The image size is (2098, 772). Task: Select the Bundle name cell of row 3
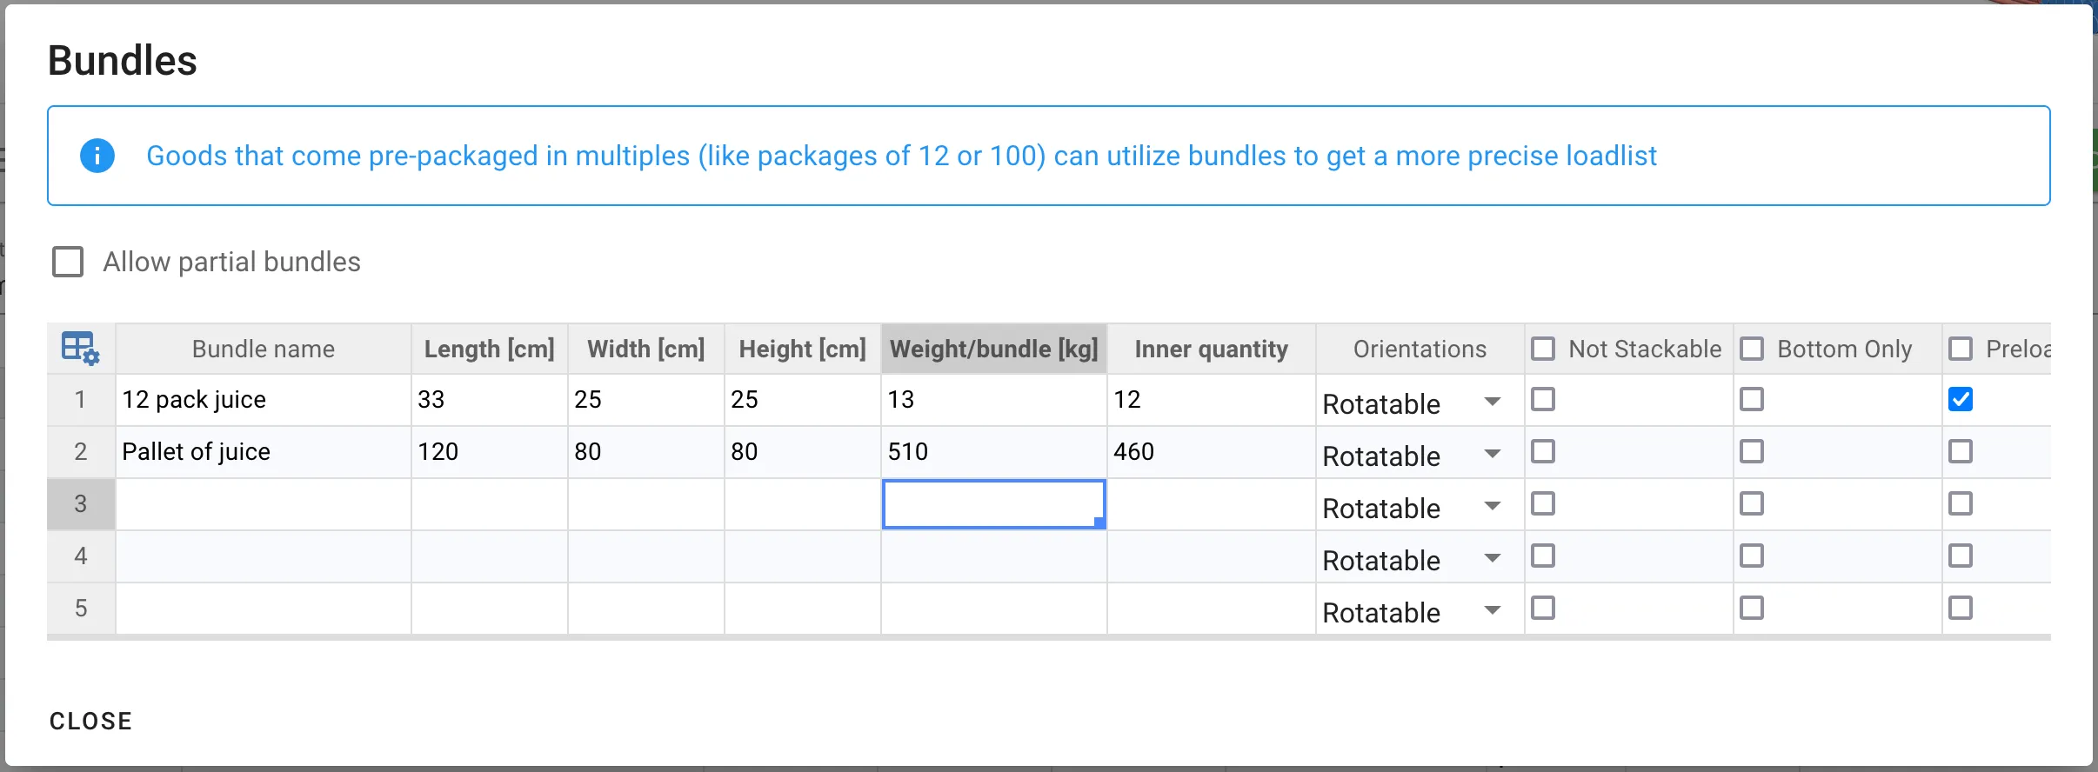tap(262, 504)
